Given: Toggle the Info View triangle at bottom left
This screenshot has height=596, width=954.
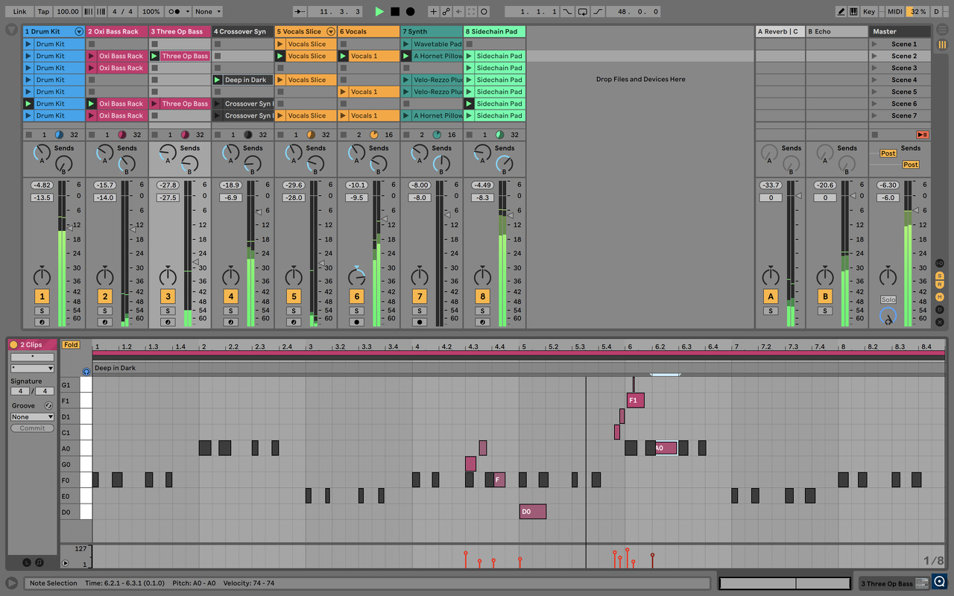Looking at the screenshot, I should (x=12, y=583).
